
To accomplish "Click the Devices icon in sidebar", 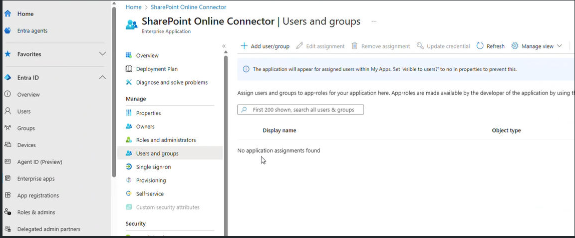I will (x=8, y=145).
